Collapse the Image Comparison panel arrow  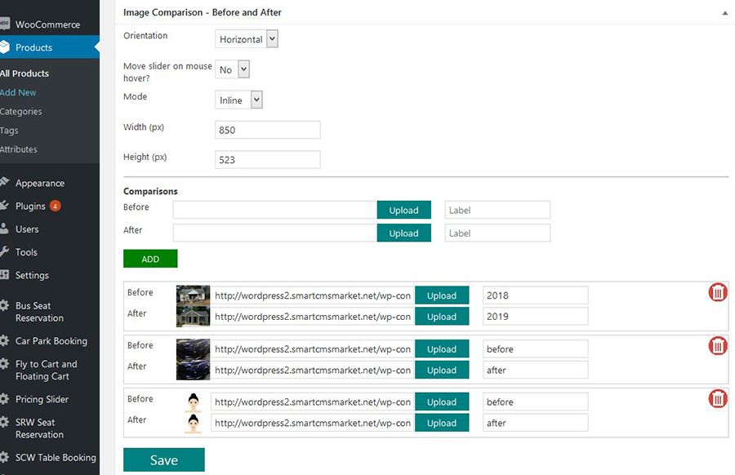pyautogui.click(x=724, y=13)
